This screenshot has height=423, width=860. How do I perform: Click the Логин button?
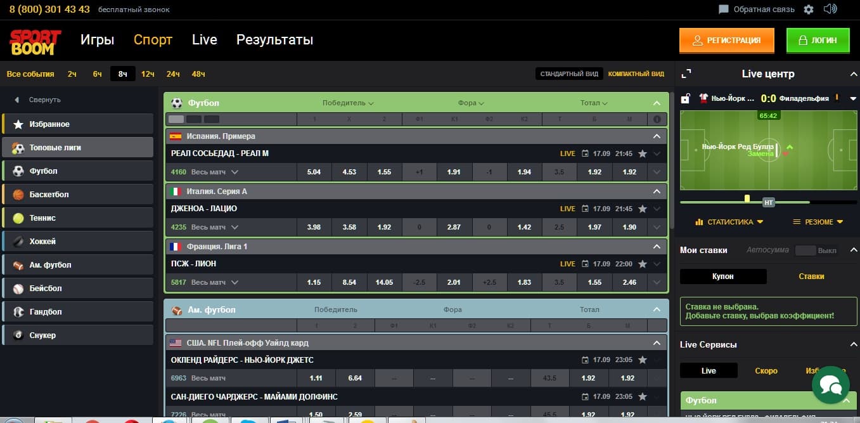click(x=818, y=41)
